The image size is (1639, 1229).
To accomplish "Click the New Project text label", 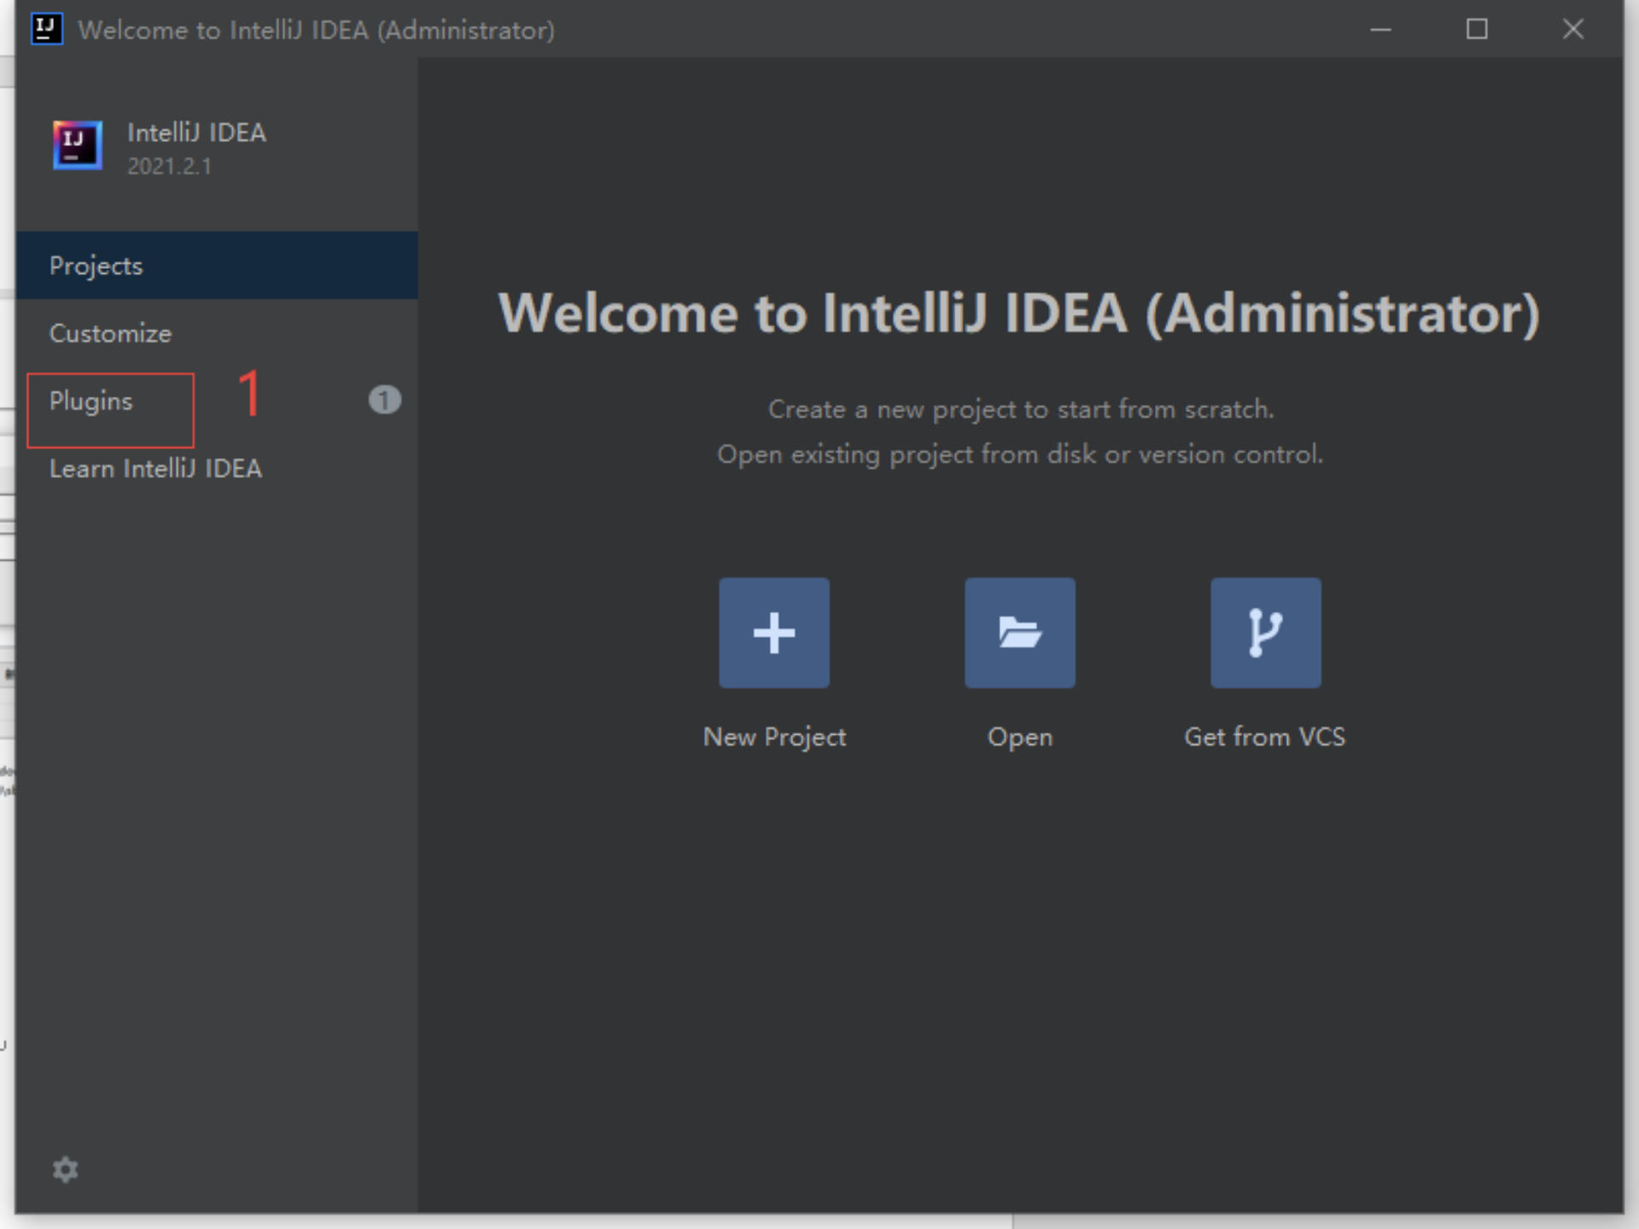I will coord(773,737).
